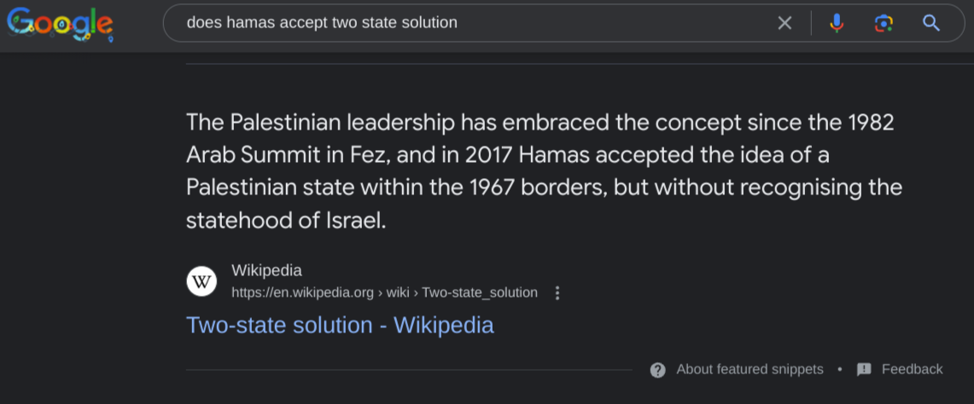Click the "Feedback" text button
The image size is (974, 404).
tap(912, 370)
